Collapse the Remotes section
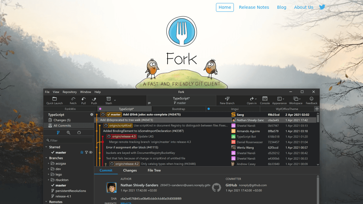Viewport: 363px width, 204px height. pos(46,202)
